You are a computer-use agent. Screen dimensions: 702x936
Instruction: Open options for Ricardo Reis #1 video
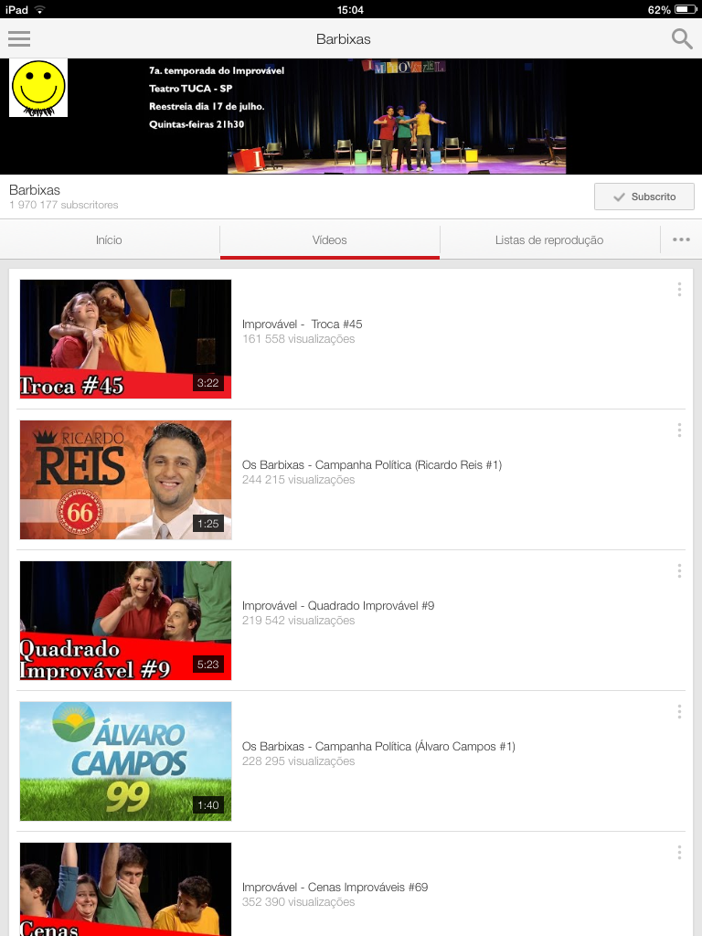coord(679,431)
